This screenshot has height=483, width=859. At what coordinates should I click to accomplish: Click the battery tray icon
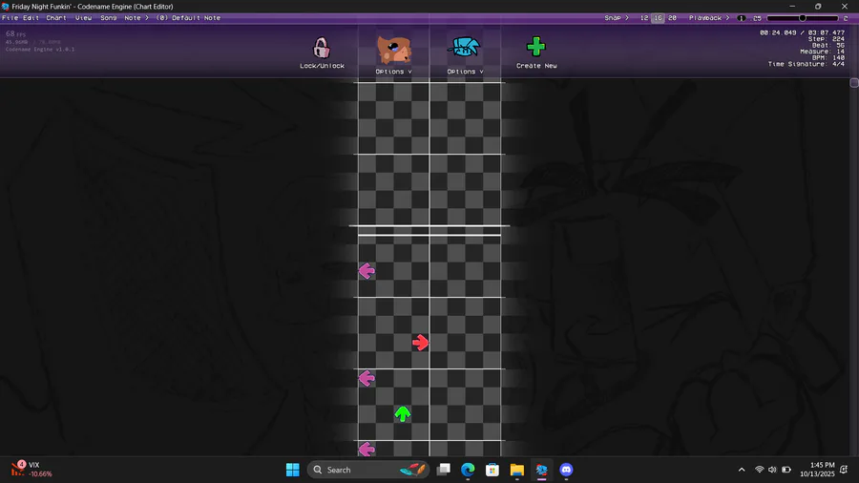click(786, 470)
